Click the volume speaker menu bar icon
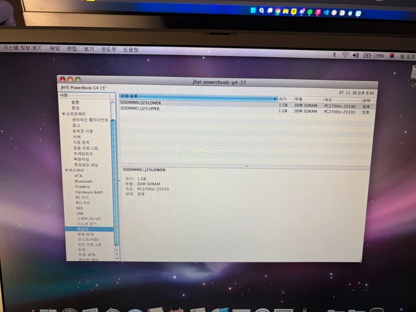 point(356,55)
